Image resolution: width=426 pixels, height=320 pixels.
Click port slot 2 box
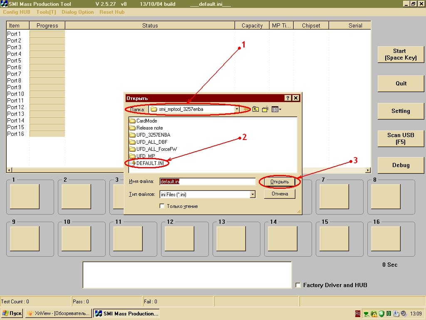(77, 197)
